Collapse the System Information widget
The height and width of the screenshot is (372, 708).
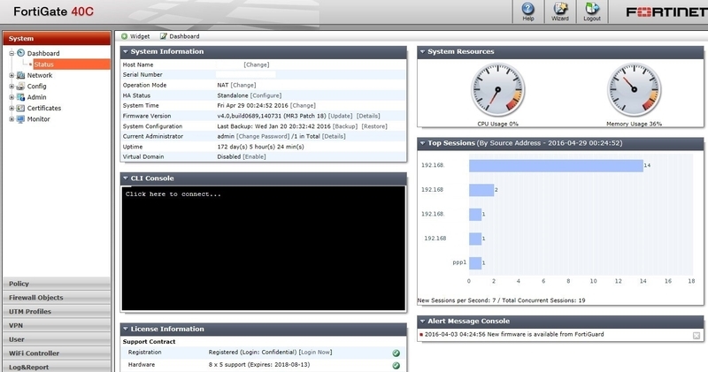(126, 51)
